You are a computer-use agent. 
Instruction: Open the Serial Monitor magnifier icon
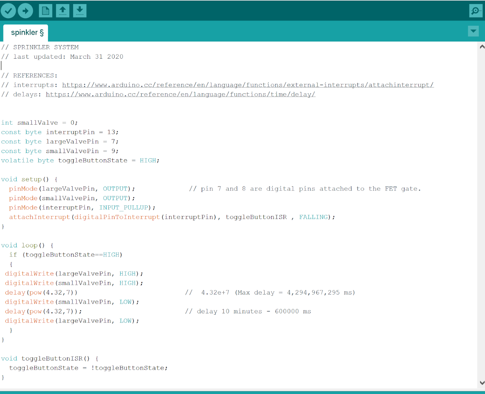[476, 11]
